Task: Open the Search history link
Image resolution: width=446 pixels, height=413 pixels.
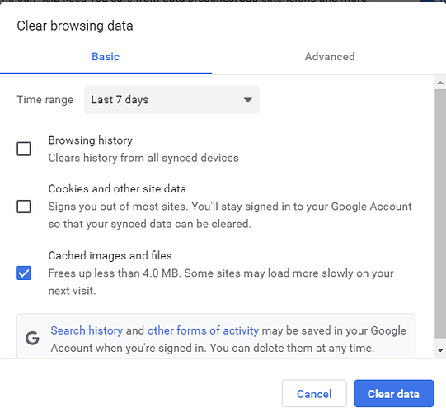Action: pyautogui.click(x=87, y=330)
